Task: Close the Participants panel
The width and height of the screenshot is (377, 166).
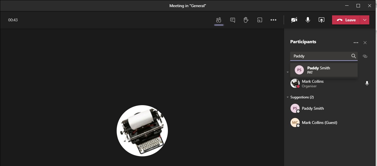Action: 365,43
